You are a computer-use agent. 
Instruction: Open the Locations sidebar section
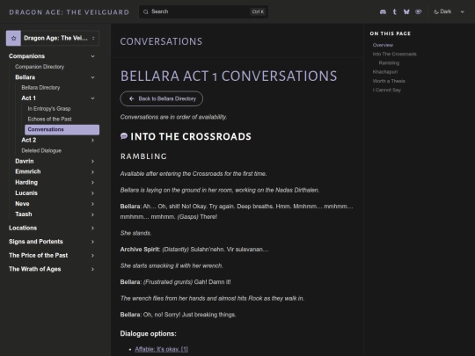(23, 228)
